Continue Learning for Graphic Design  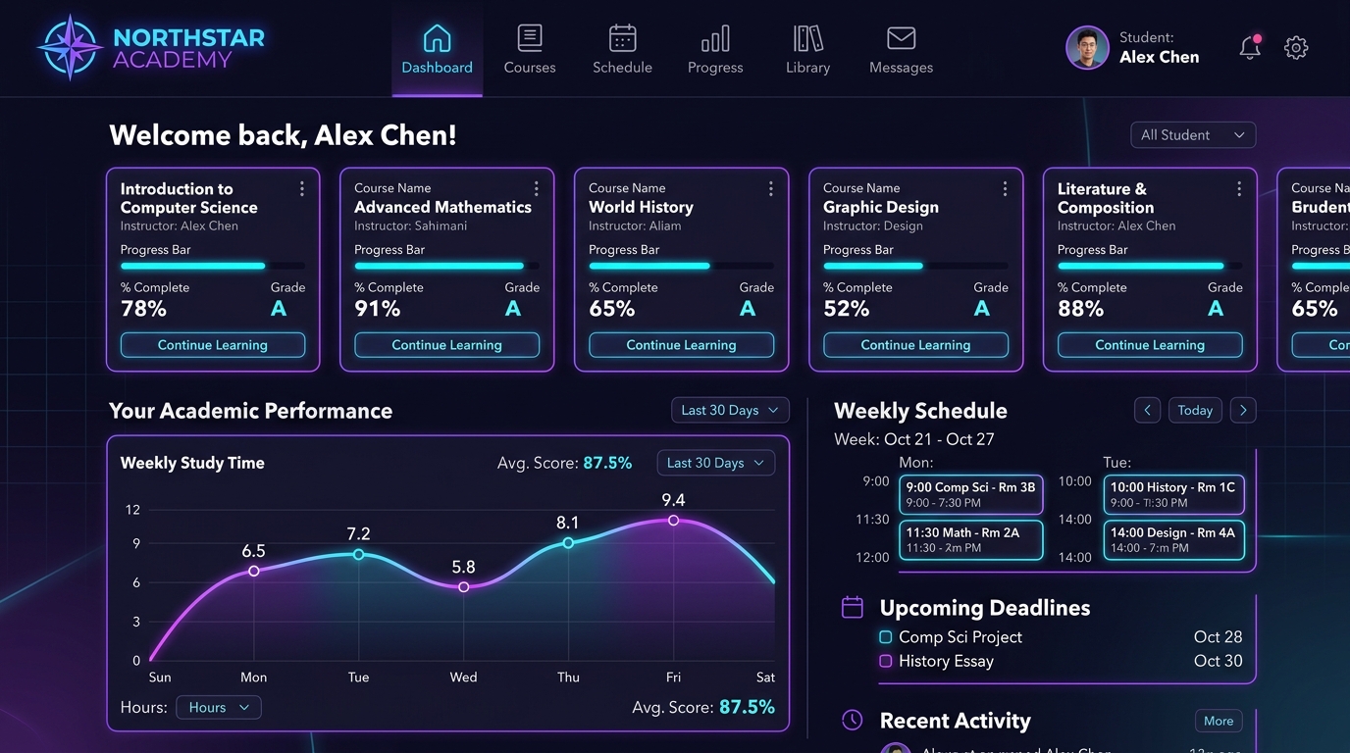click(x=915, y=345)
